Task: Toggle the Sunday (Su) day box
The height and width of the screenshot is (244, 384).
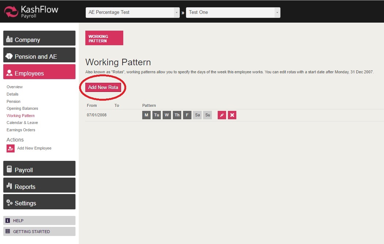Action: [207, 115]
